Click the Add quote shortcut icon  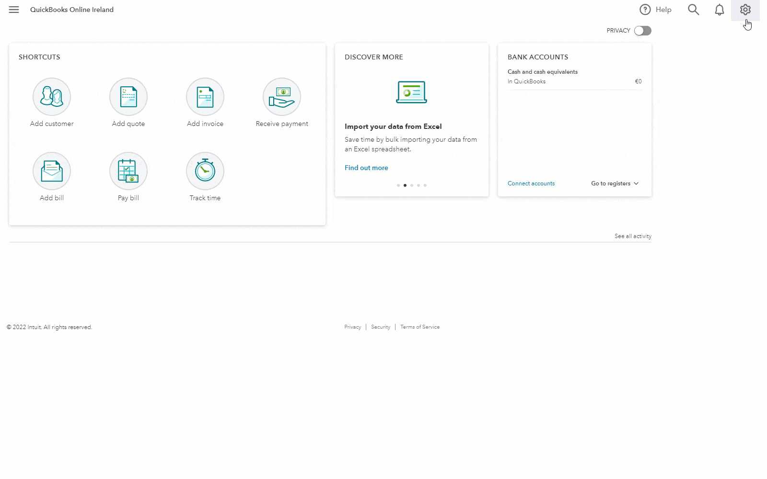tap(128, 97)
